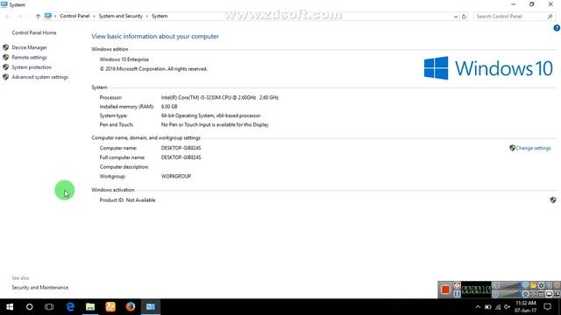Open the recorder schedule clock icon
Screen dimensions: 561x315
457,285
